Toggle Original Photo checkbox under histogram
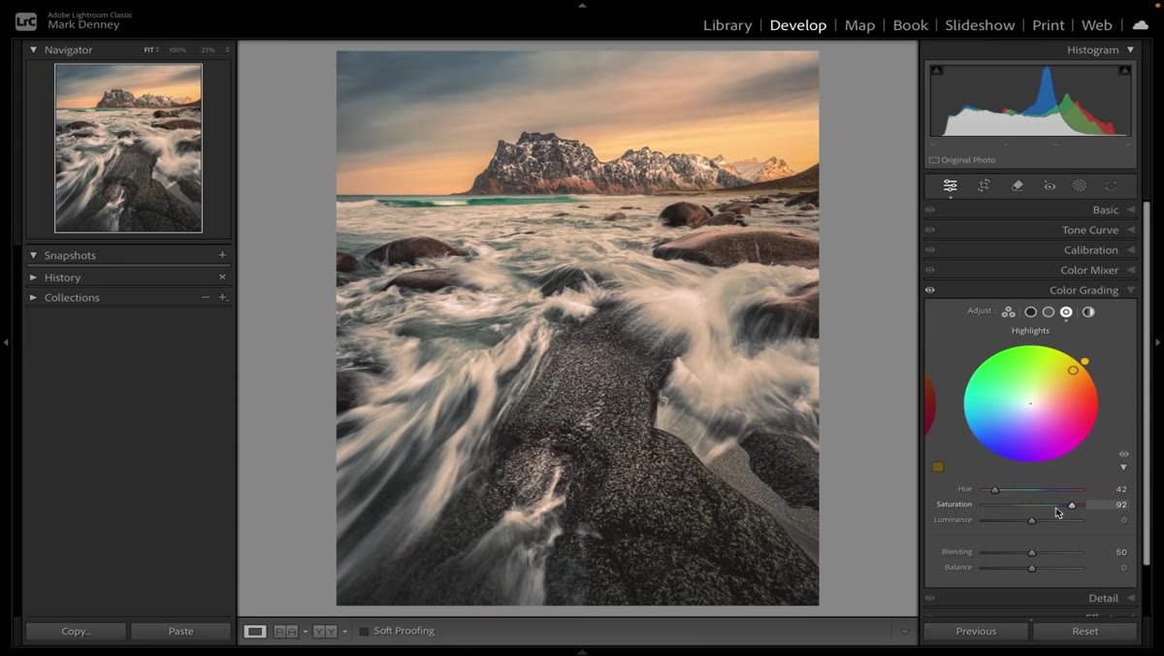Image resolution: width=1164 pixels, height=656 pixels. click(934, 160)
